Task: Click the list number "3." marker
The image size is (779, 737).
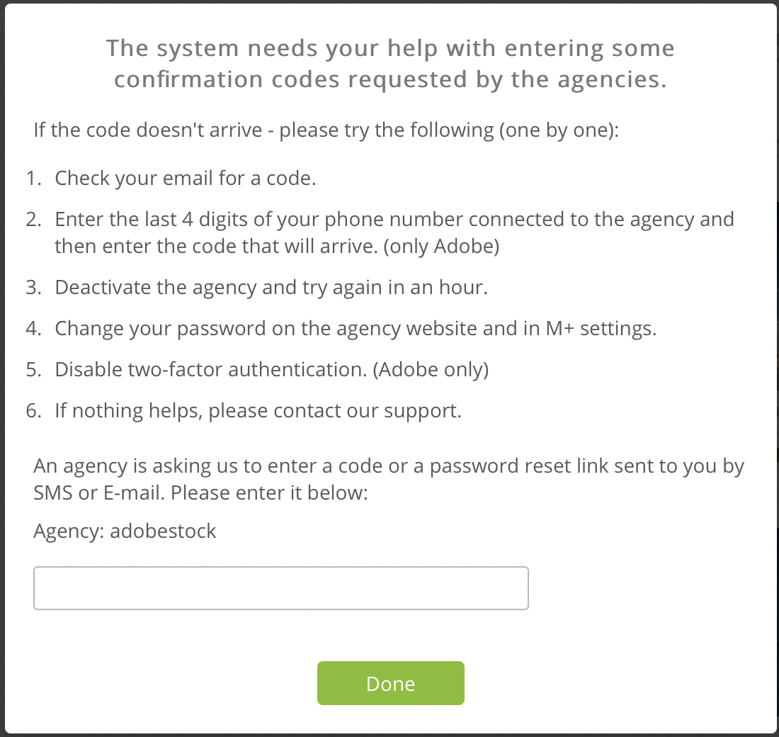Action: (35, 288)
